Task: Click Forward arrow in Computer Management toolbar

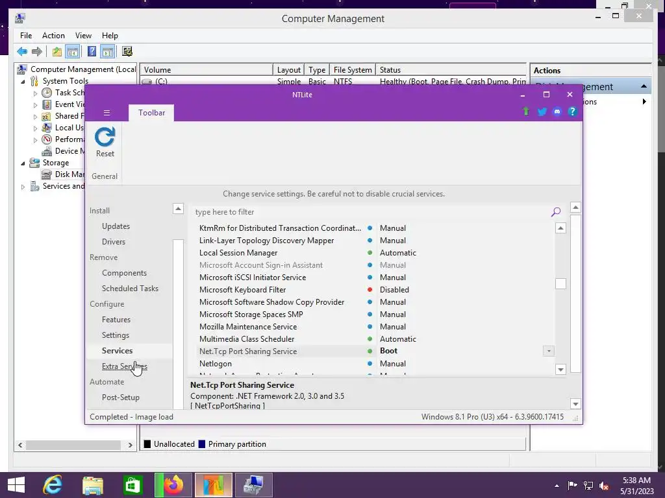Action: 37,52
